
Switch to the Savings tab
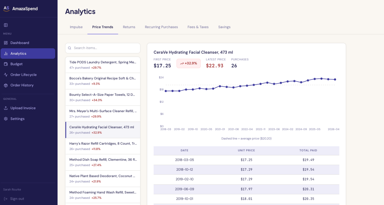point(224,27)
